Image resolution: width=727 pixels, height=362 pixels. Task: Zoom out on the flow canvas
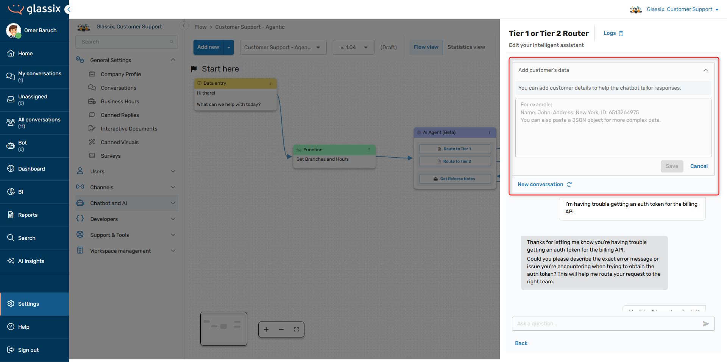pos(281,329)
